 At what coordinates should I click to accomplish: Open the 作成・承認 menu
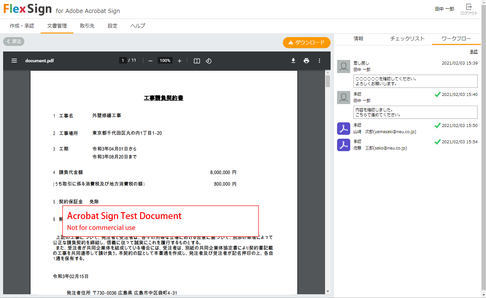click(22, 26)
